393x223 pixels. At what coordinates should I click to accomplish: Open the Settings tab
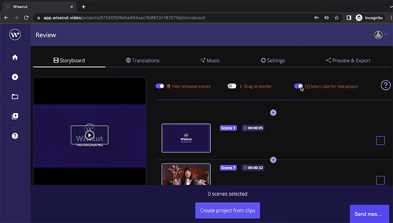273,60
